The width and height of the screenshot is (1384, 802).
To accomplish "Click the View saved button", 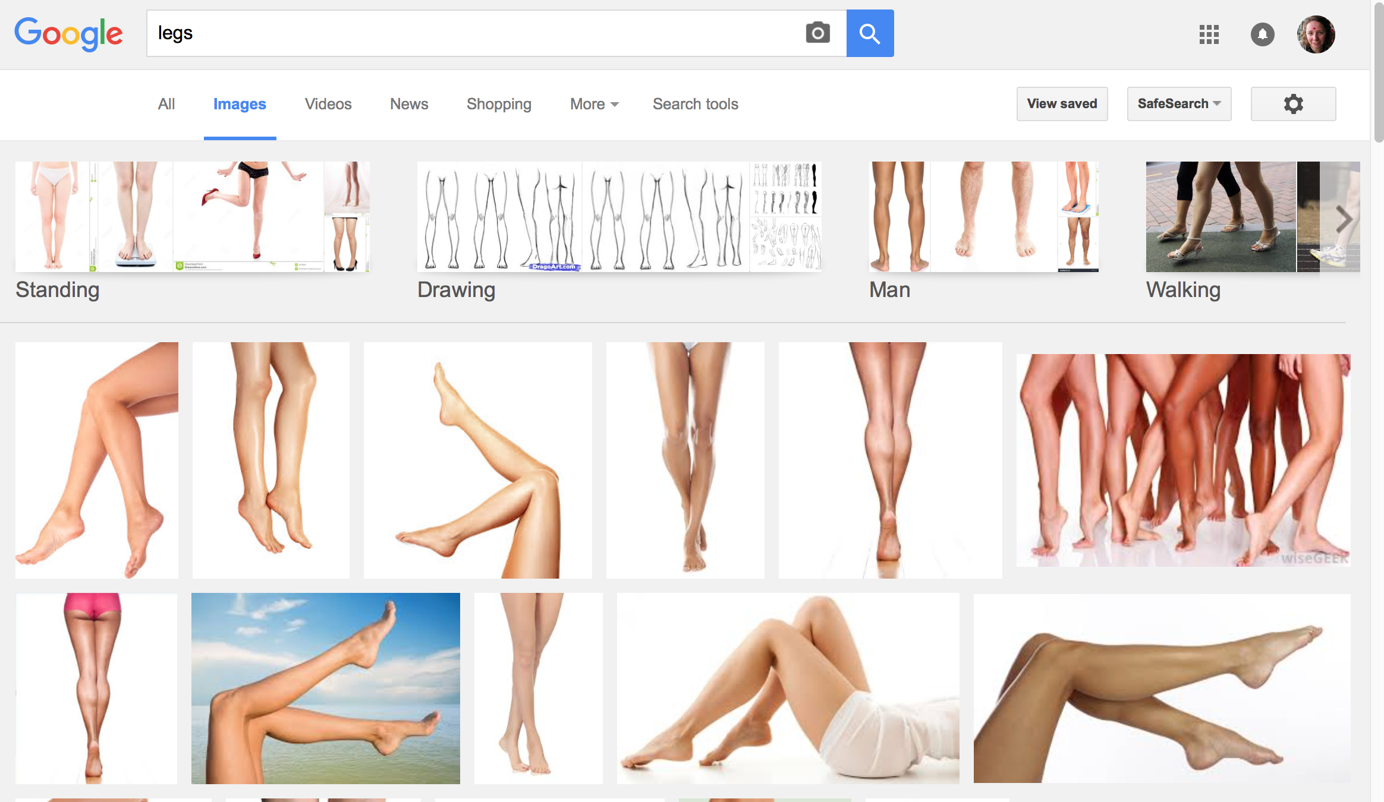I will pos(1062,104).
